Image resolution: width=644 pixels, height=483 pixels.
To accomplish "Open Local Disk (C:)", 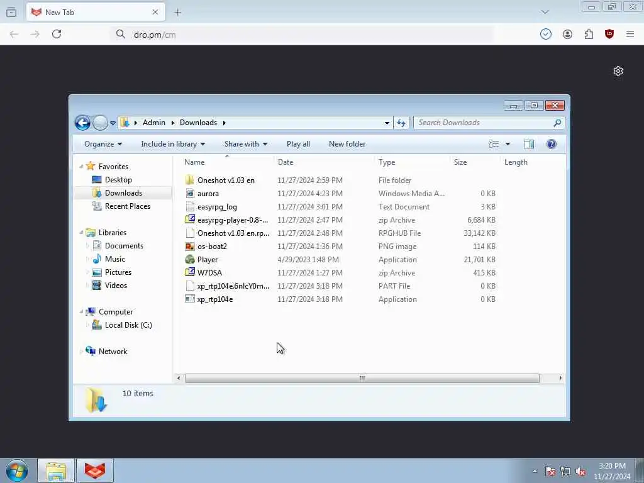I will pyautogui.click(x=128, y=325).
